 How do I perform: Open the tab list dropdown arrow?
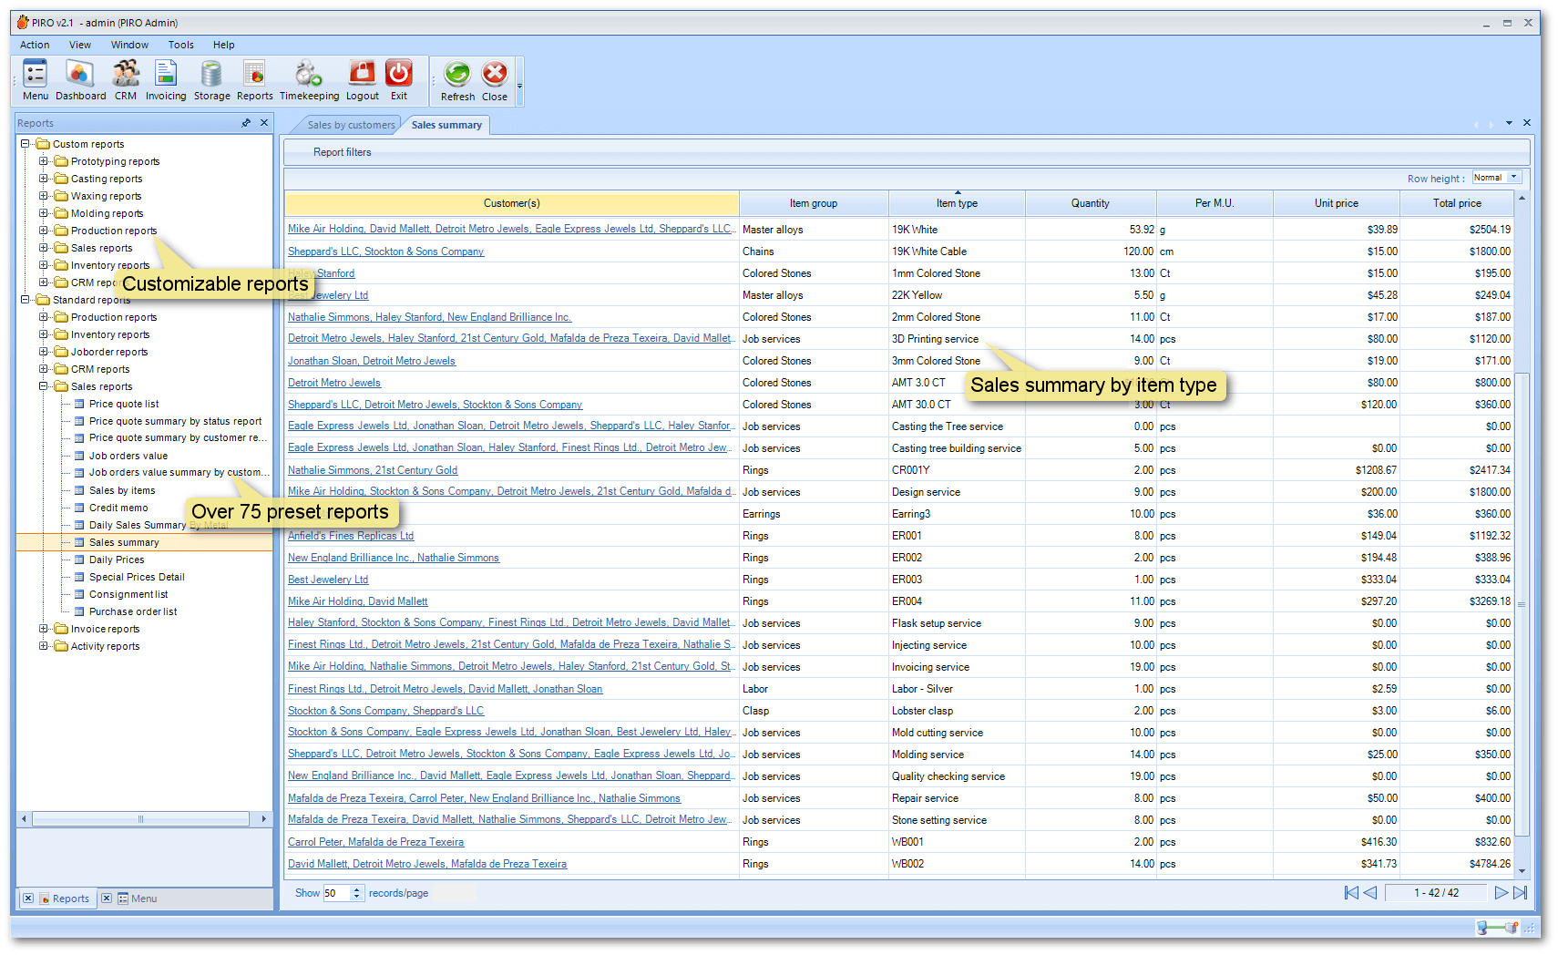pos(1509,123)
